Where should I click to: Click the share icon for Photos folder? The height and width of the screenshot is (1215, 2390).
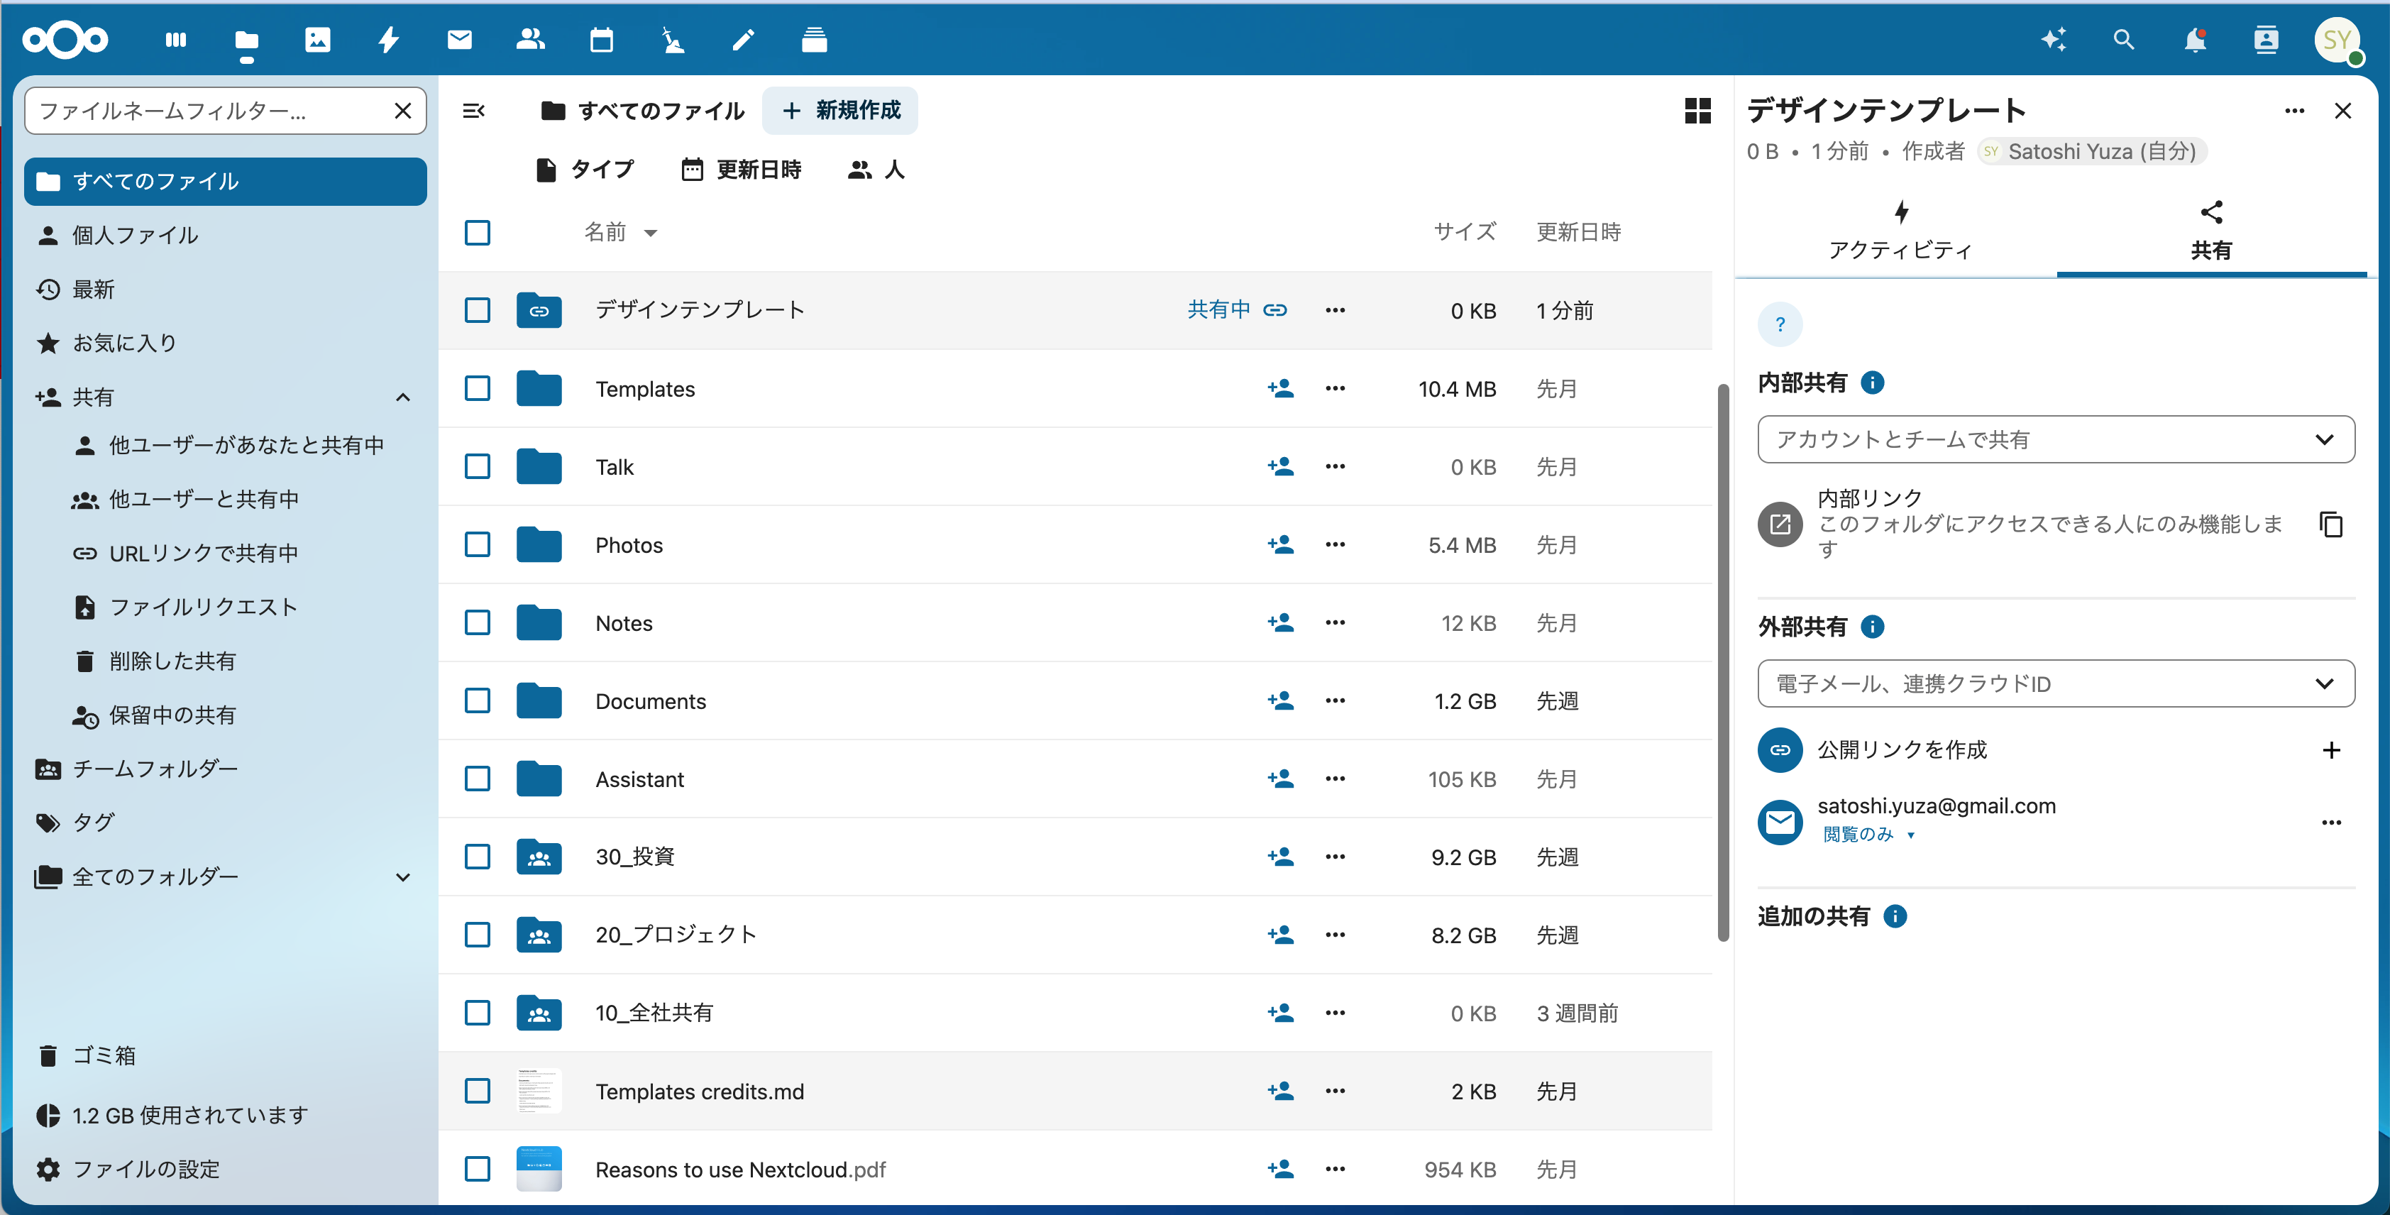pos(1280,545)
